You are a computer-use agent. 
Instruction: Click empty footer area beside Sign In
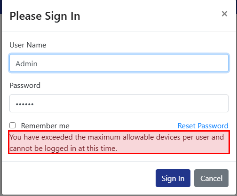click(x=79, y=178)
